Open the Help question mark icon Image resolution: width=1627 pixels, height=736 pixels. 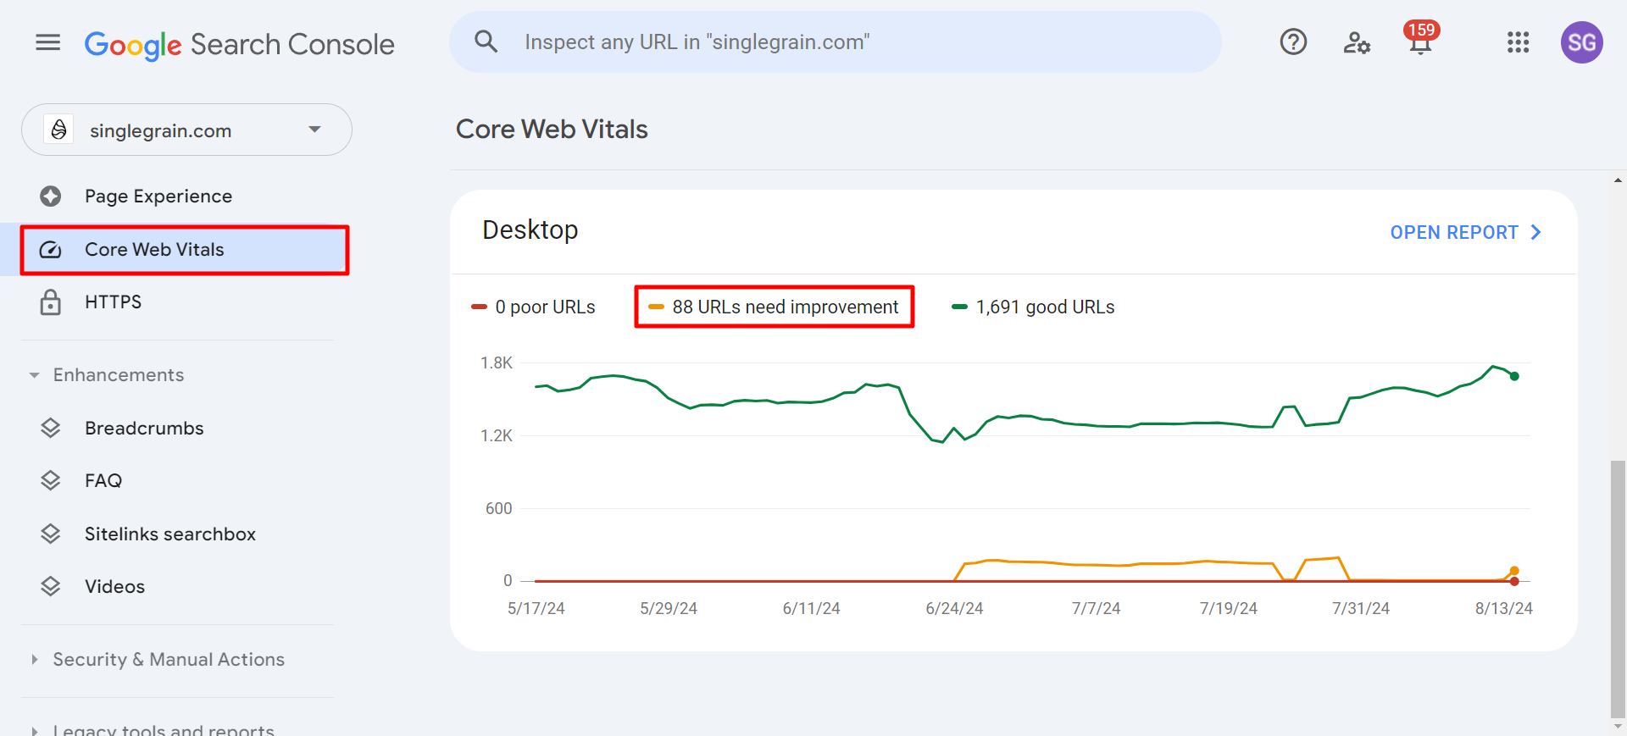coord(1293,42)
